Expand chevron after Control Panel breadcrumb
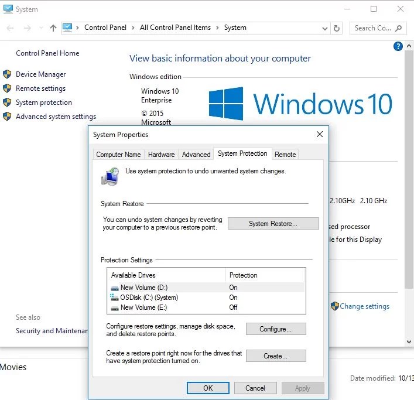Image resolution: width=414 pixels, height=400 pixels. point(133,28)
